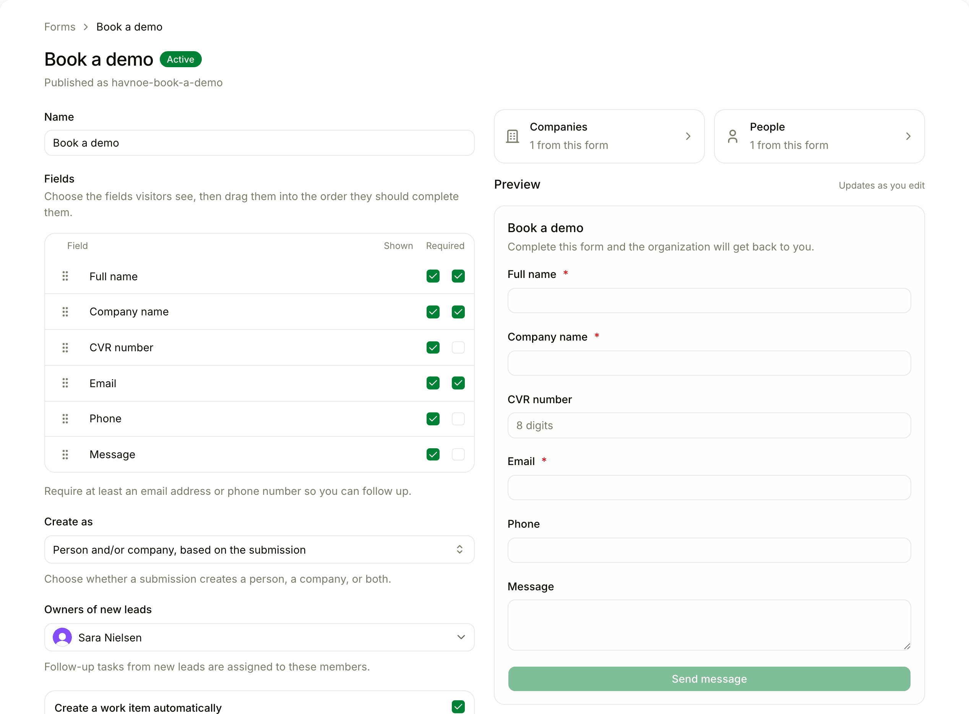969x714 pixels.
Task: Open the Owners of new leads dropdown
Action: tap(259, 637)
